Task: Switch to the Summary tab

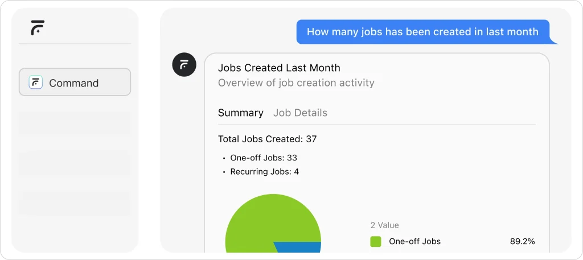Action: (240, 113)
